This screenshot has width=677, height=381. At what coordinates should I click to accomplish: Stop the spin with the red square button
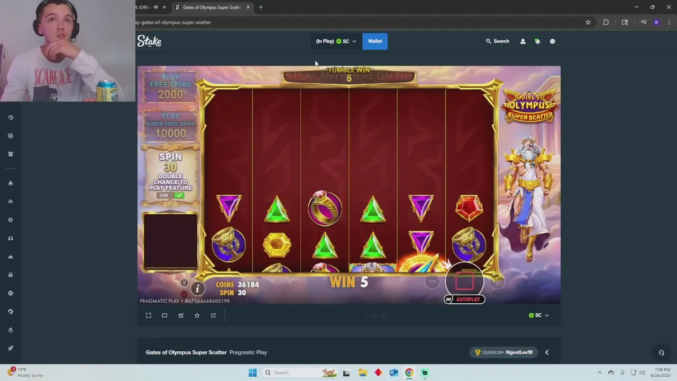(x=464, y=282)
